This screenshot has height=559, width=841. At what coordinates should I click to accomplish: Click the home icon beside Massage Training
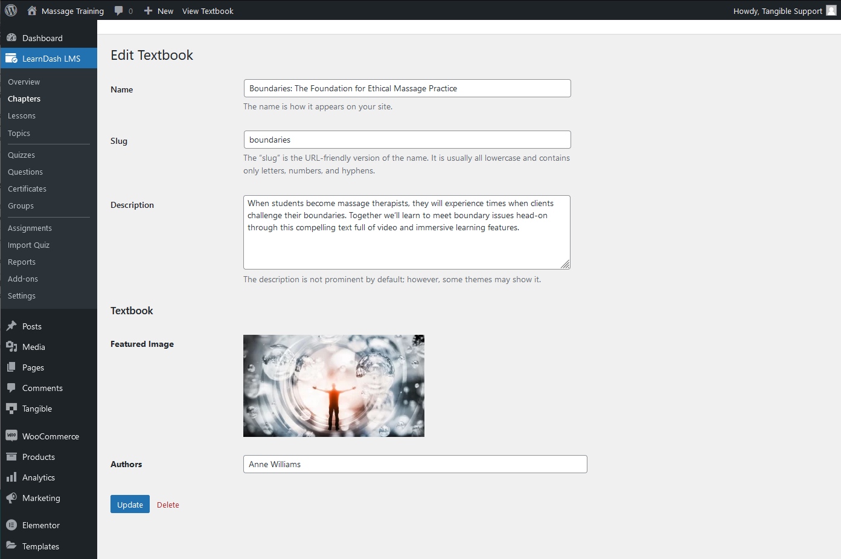point(32,10)
